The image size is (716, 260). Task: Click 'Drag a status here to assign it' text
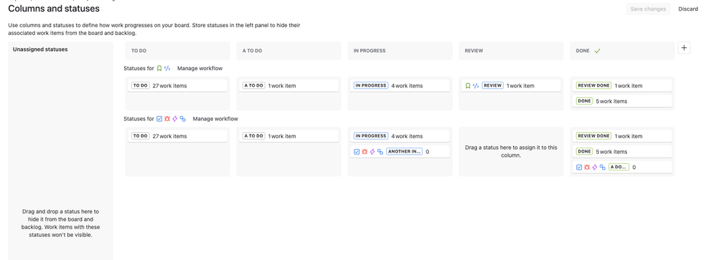pos(511,151)
